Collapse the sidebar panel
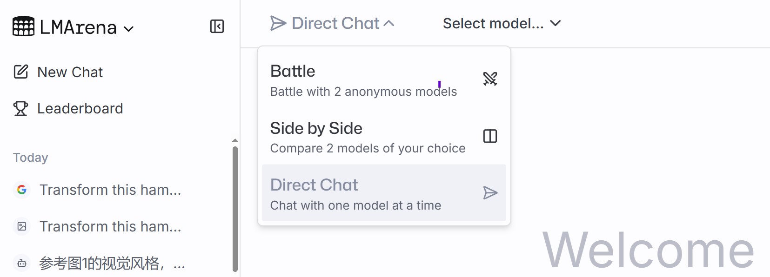The height and width of the screenshot is (277, 770). click(217, 26)
